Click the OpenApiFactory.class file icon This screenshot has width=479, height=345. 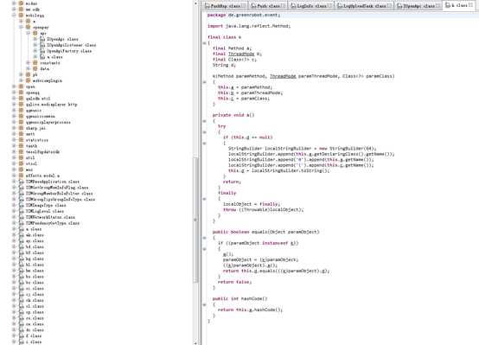coord(42,51)
